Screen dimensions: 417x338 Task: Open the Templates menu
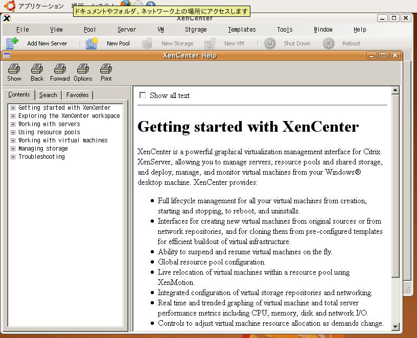tap(242, 30)
